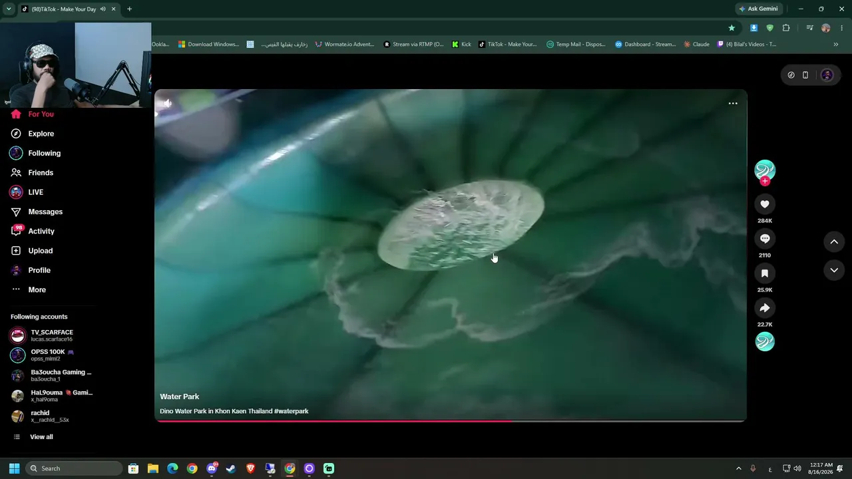Mute the TikTok browser tab audio
The width and height of the screenshot is (852, 479).
tap(103, 9)
